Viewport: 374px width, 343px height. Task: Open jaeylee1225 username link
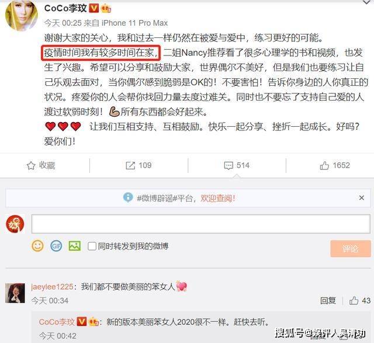click(x=52, y=286)
